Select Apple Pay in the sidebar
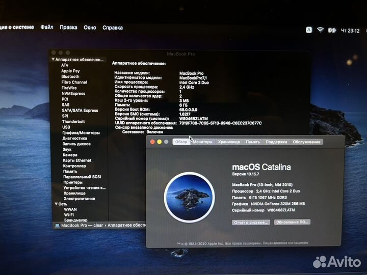 70,71
